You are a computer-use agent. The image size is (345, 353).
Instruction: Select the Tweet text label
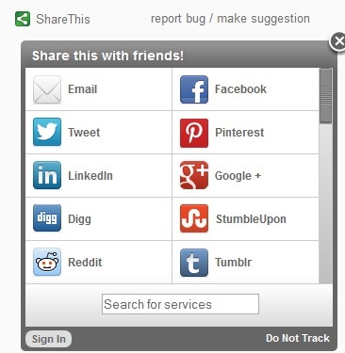[84, 133]
